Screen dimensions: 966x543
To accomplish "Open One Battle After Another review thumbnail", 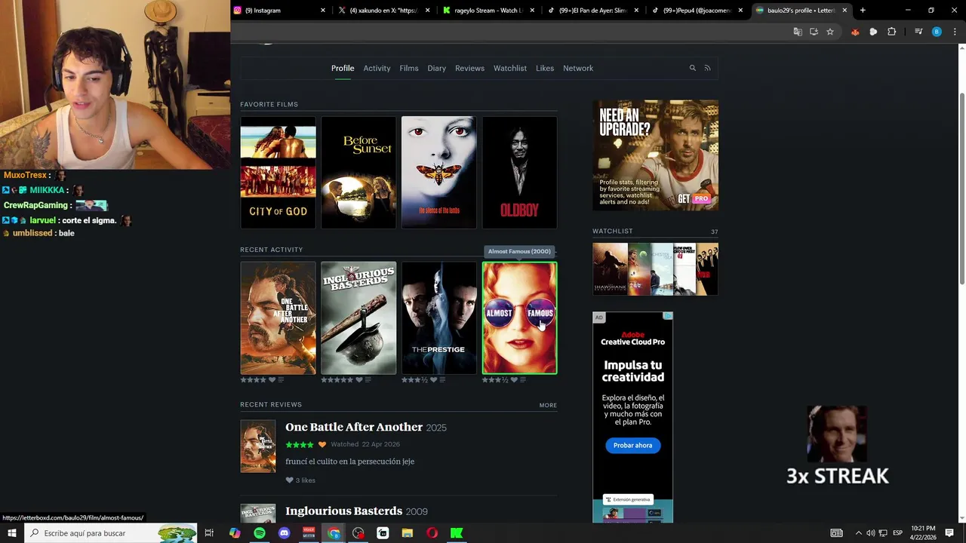I will point(258,446).
